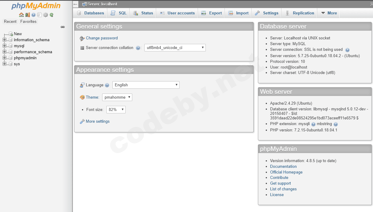The height and width of the screenshot is (212, 373).
Task: Expand the sys database tree node
Action: coord(5,64)
